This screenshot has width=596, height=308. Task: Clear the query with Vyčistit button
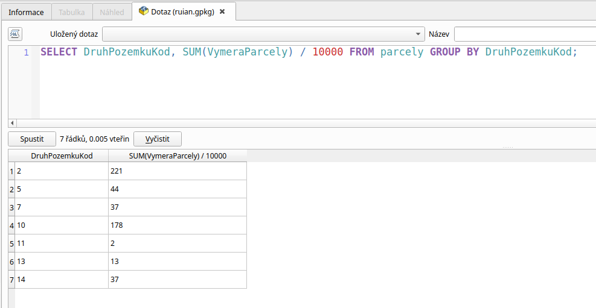158,139
